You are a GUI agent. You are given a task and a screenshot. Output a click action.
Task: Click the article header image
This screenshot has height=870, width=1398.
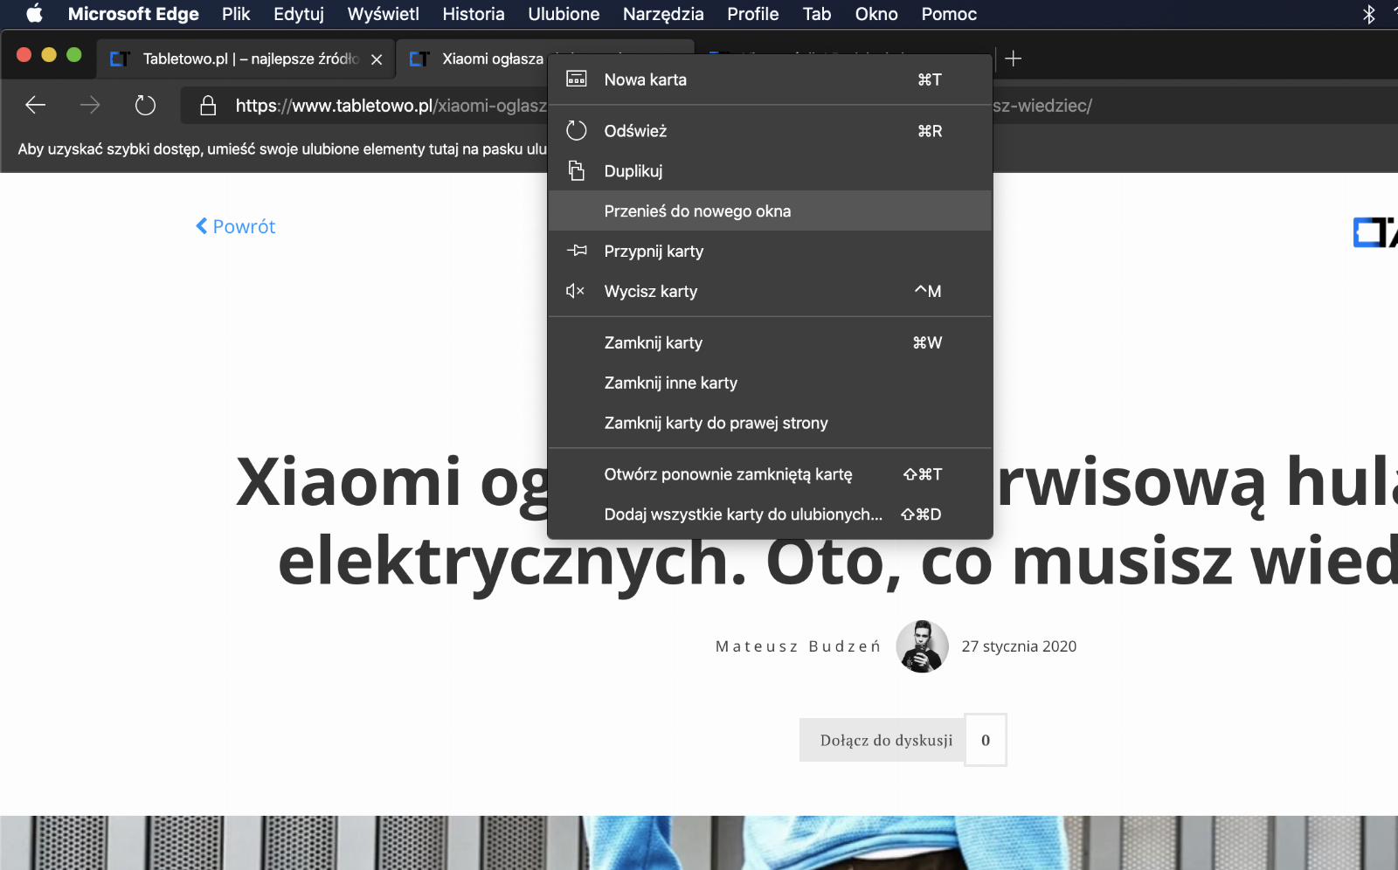[x=699, y=843]
